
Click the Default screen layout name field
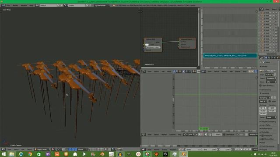point(48,5)
